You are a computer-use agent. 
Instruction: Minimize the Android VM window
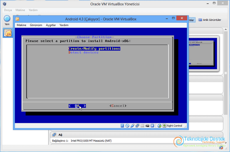[167, 18]
